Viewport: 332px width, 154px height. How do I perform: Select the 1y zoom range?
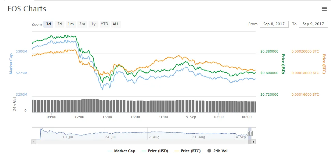pos(93,24)
